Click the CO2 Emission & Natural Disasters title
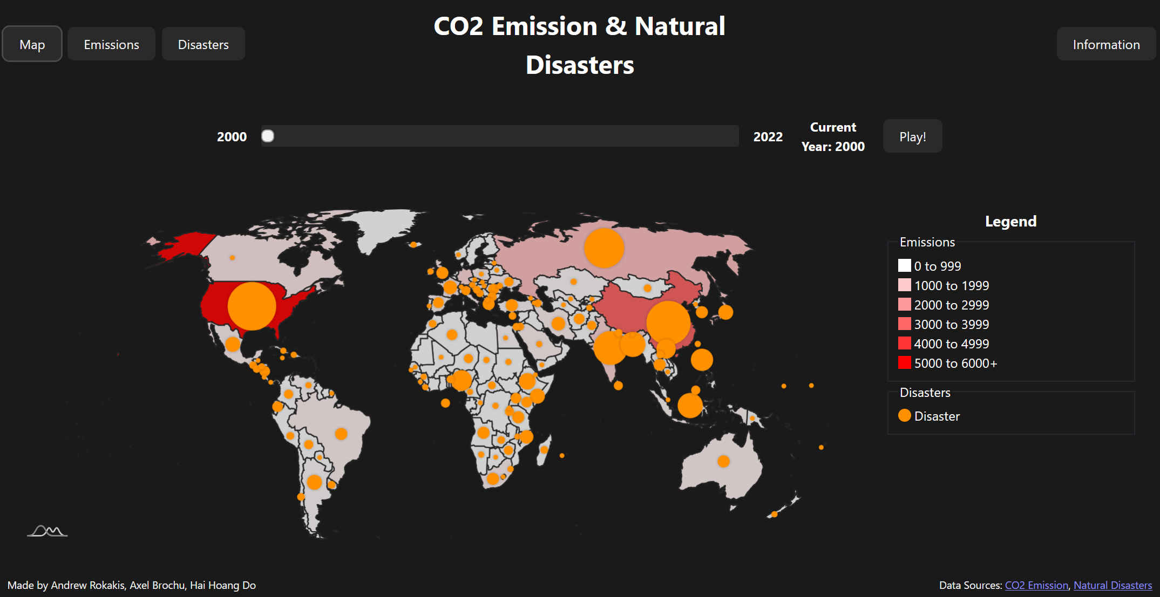The image size is (1160, 597). [x=580, y=45]
